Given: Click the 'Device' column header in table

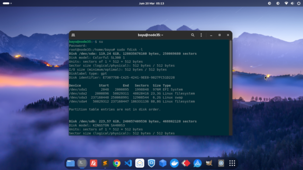Looking at the screenshot, I should pos(75,85).
